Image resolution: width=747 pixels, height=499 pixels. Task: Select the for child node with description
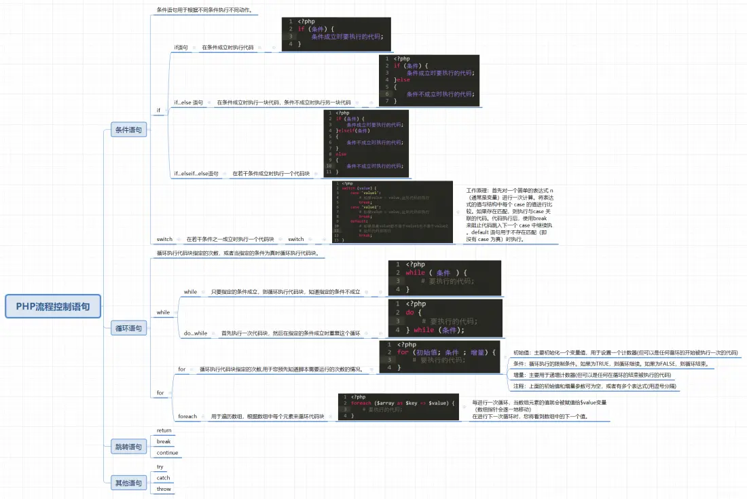(182, 369)
